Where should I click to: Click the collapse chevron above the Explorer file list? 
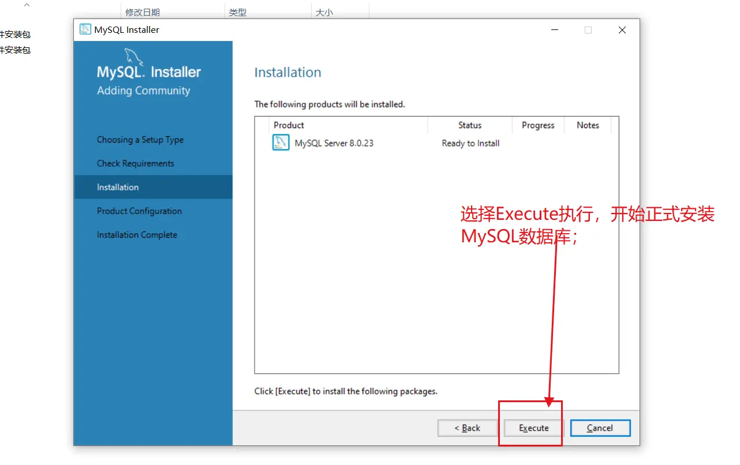[x=27, y=5]
